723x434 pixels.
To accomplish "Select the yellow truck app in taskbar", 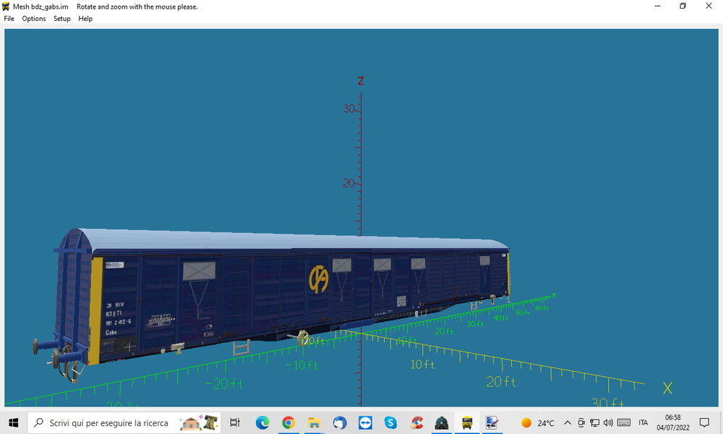I will coord(467,422).
